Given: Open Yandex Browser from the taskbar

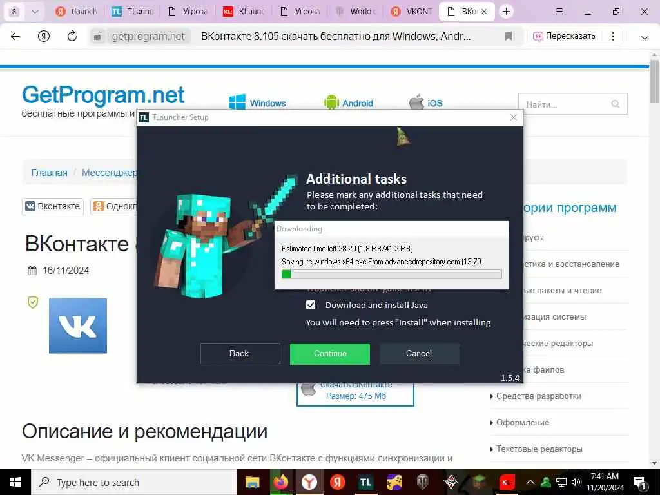Looking at the screenshot, I should 309,482.
